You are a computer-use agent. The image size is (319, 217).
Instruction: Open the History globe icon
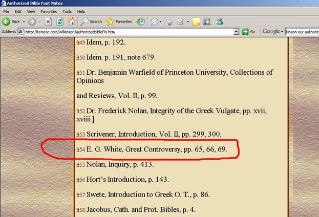pos(141,21)
